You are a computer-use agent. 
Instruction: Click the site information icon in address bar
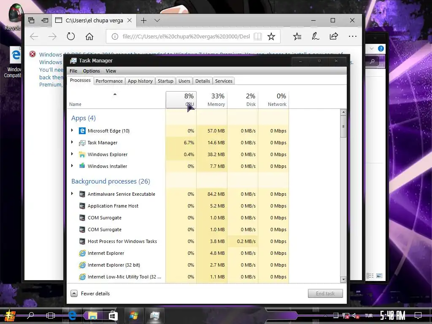coord(115,36)
